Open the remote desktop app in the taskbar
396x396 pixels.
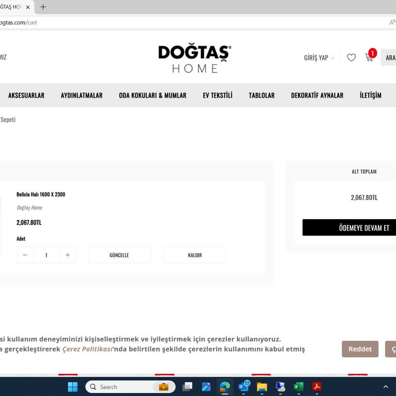pyautogui.click(x=280, y=387)
